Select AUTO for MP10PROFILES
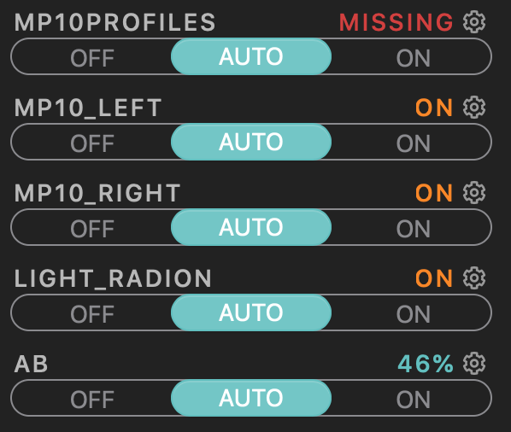Viewport: 511px width, 432px height. [x=251, y=56]
